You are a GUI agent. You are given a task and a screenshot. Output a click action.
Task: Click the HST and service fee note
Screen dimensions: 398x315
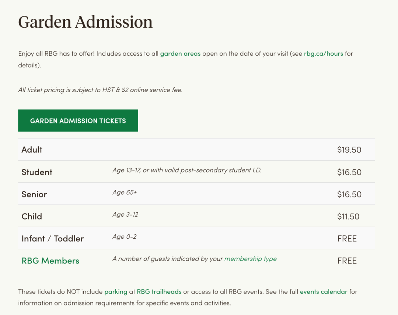pos(100,90)
